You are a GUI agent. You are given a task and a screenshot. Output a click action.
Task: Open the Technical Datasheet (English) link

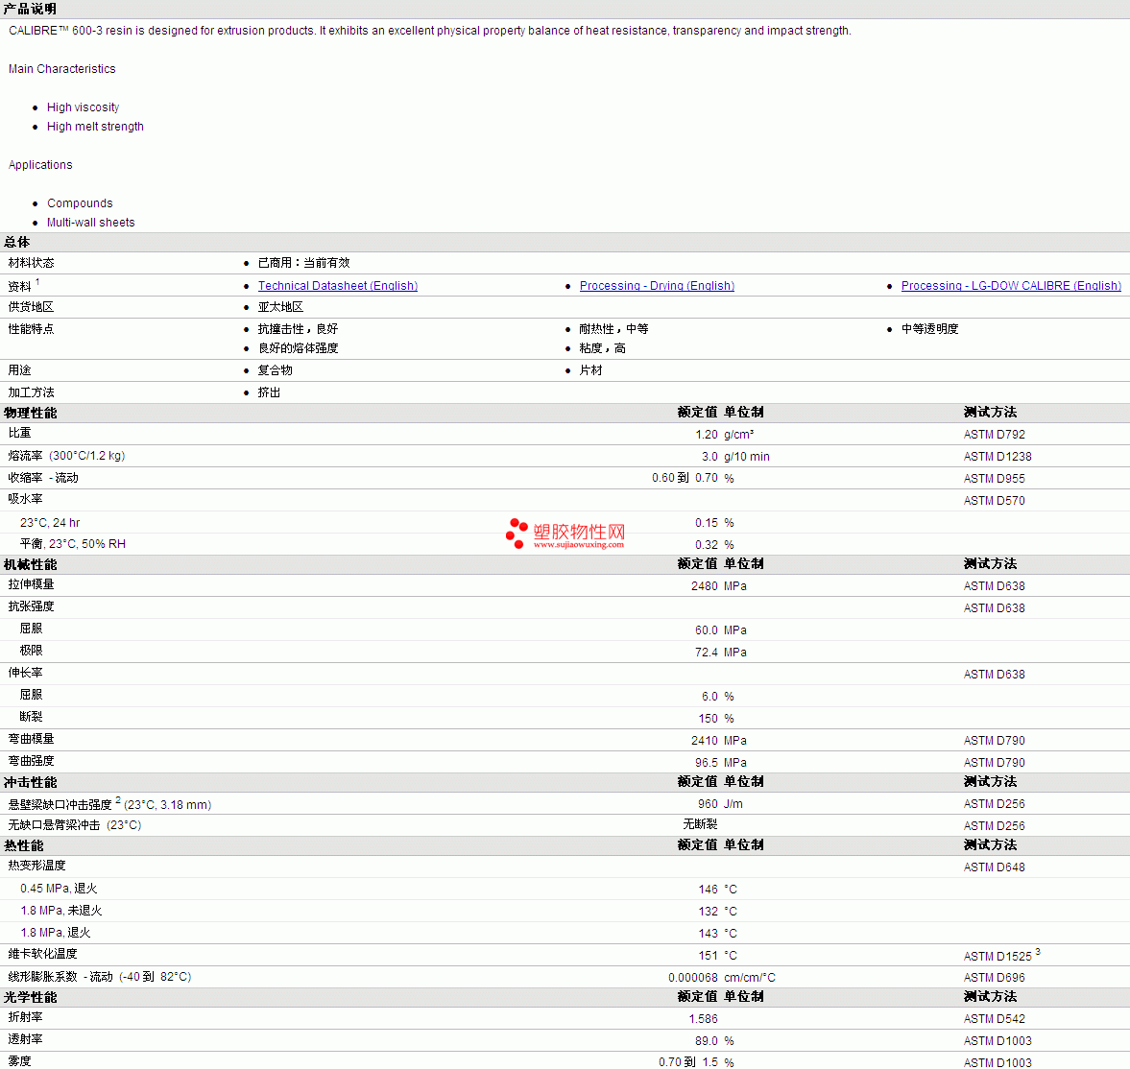pos(338,286)
